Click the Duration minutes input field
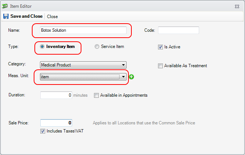 tap(56, 95)
